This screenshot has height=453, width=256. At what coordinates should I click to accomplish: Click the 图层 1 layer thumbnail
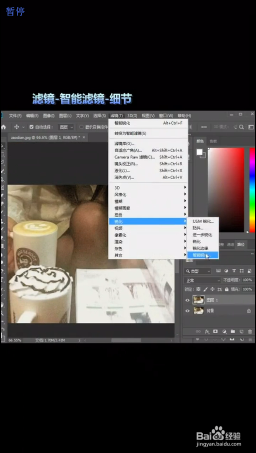[x=199, y=300]
